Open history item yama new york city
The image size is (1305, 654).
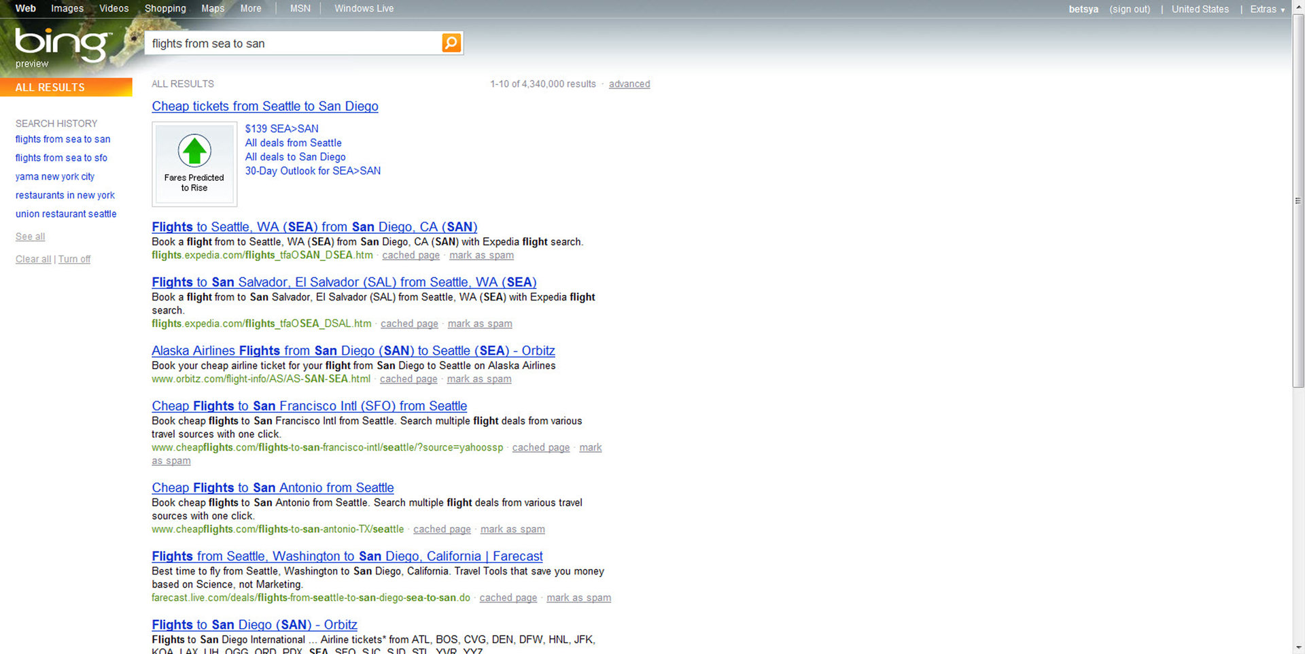pyautogui.click(x=55, y=177)
